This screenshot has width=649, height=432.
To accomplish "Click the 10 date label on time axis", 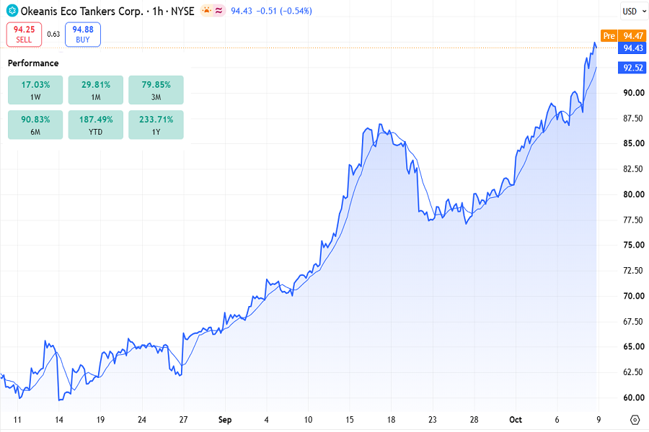I will pos(308,420).
